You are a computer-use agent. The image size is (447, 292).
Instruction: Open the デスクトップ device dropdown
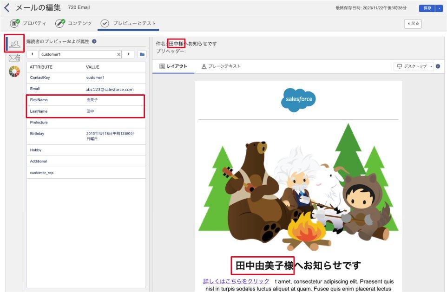pos(414,66)
